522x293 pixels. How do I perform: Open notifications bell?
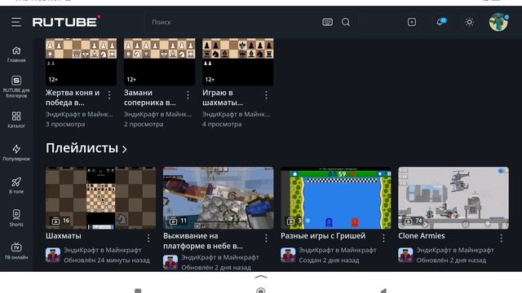click(440, 22)
